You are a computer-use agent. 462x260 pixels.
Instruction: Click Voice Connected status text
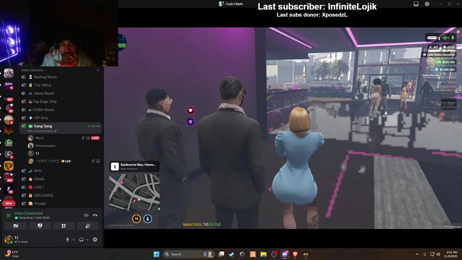click(29, 213)
